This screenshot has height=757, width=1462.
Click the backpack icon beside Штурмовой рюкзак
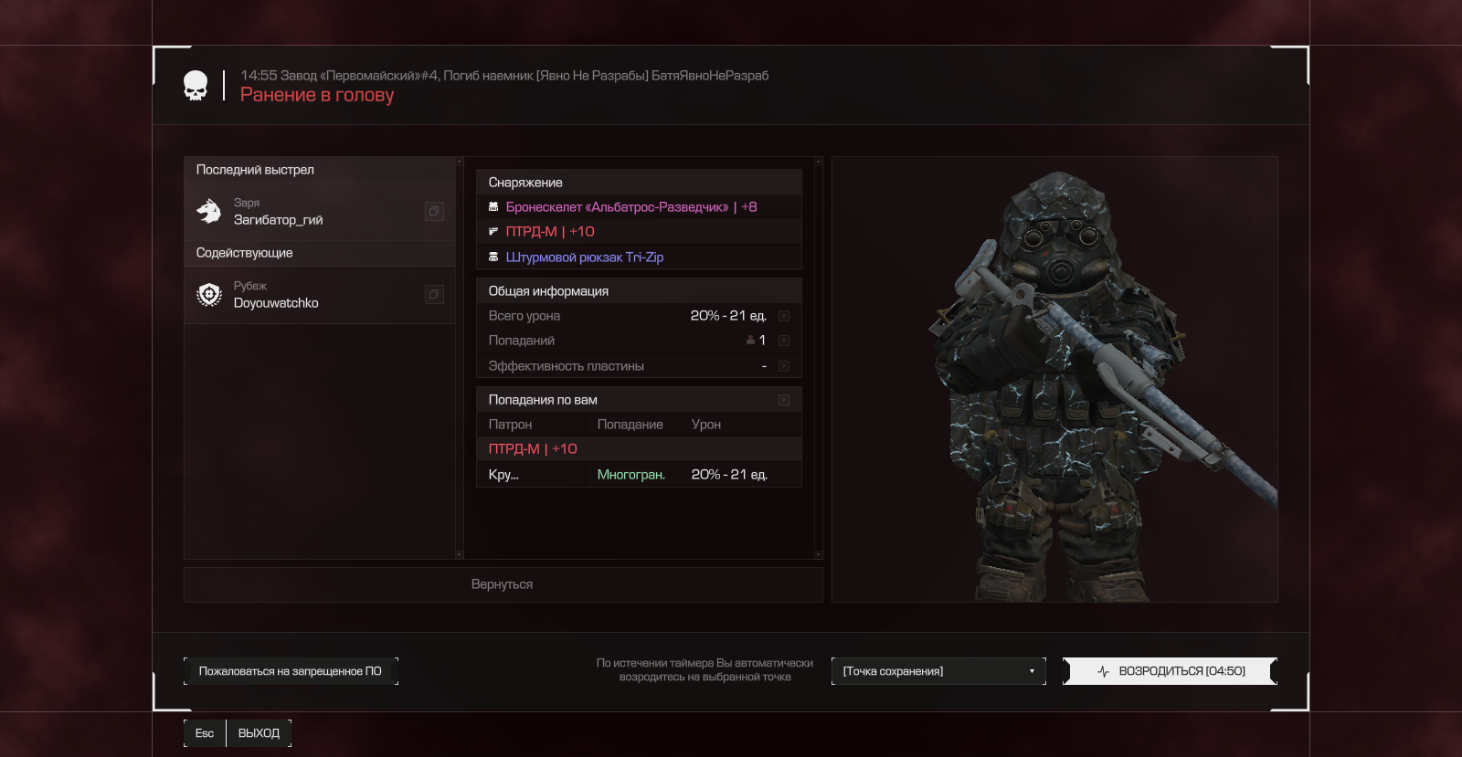493,258
